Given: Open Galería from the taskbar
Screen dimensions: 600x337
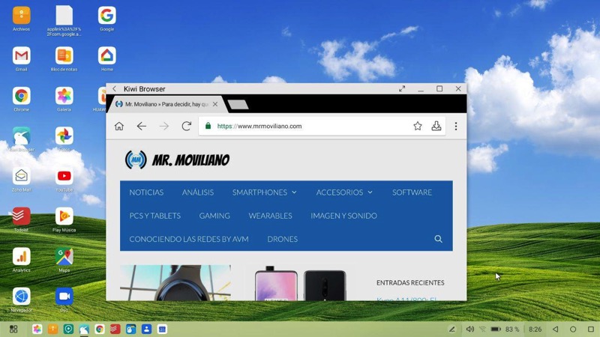Looking at the screenshot, I should tap(37, 329).
